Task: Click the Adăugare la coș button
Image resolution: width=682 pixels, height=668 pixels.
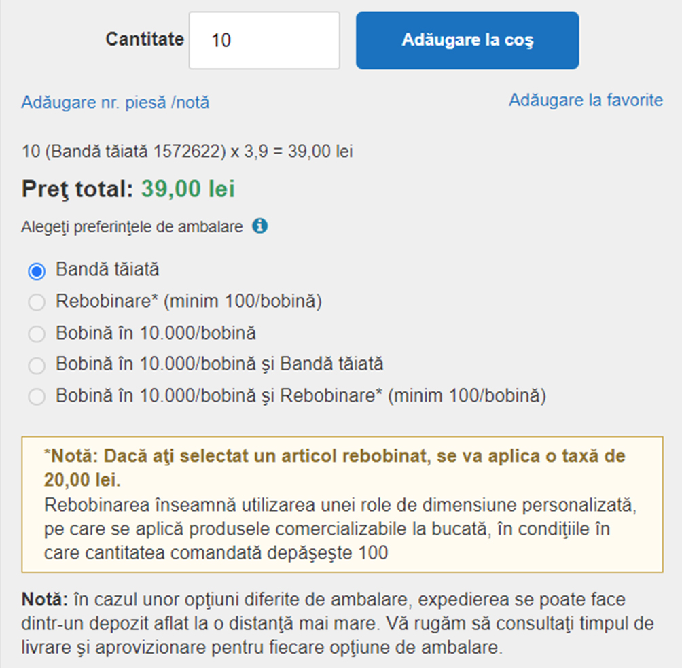Action: (x=467, y=40)
